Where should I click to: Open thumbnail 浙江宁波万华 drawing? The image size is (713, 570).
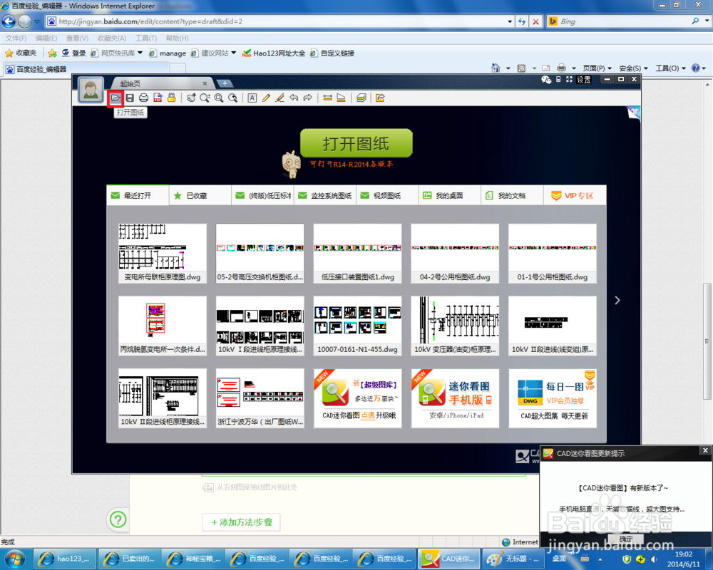(260, 398)
